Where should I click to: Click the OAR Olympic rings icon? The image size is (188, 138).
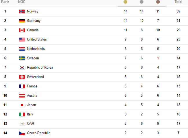click(x=22, y=124)
